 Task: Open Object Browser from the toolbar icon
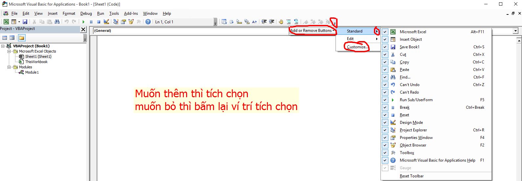pos(131,22)
